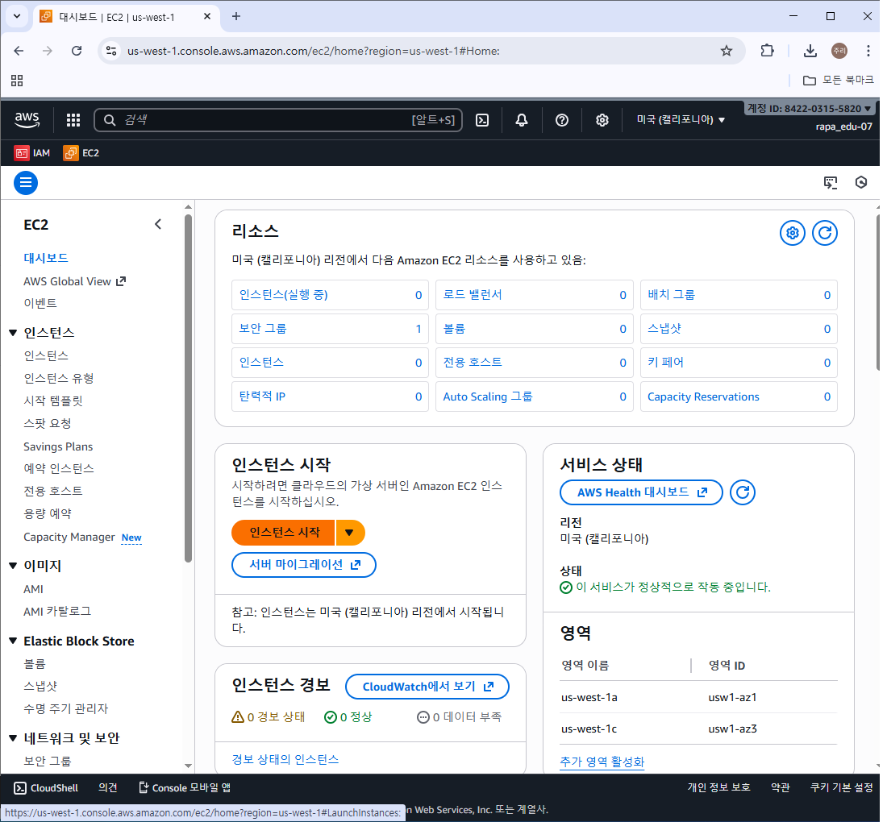Collapse the EC2 side navigation chevron

(158, 225)
